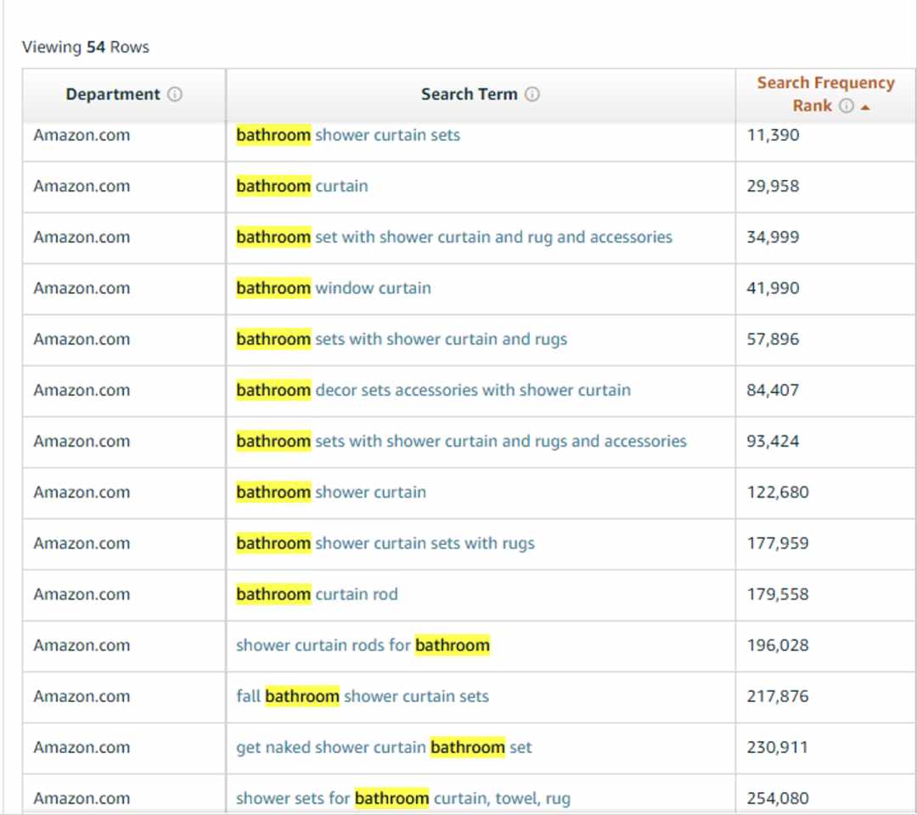Select the rank value 230,911
This screenshot has height=815, width=917.
pyautogui.click(x=778, y=747)
